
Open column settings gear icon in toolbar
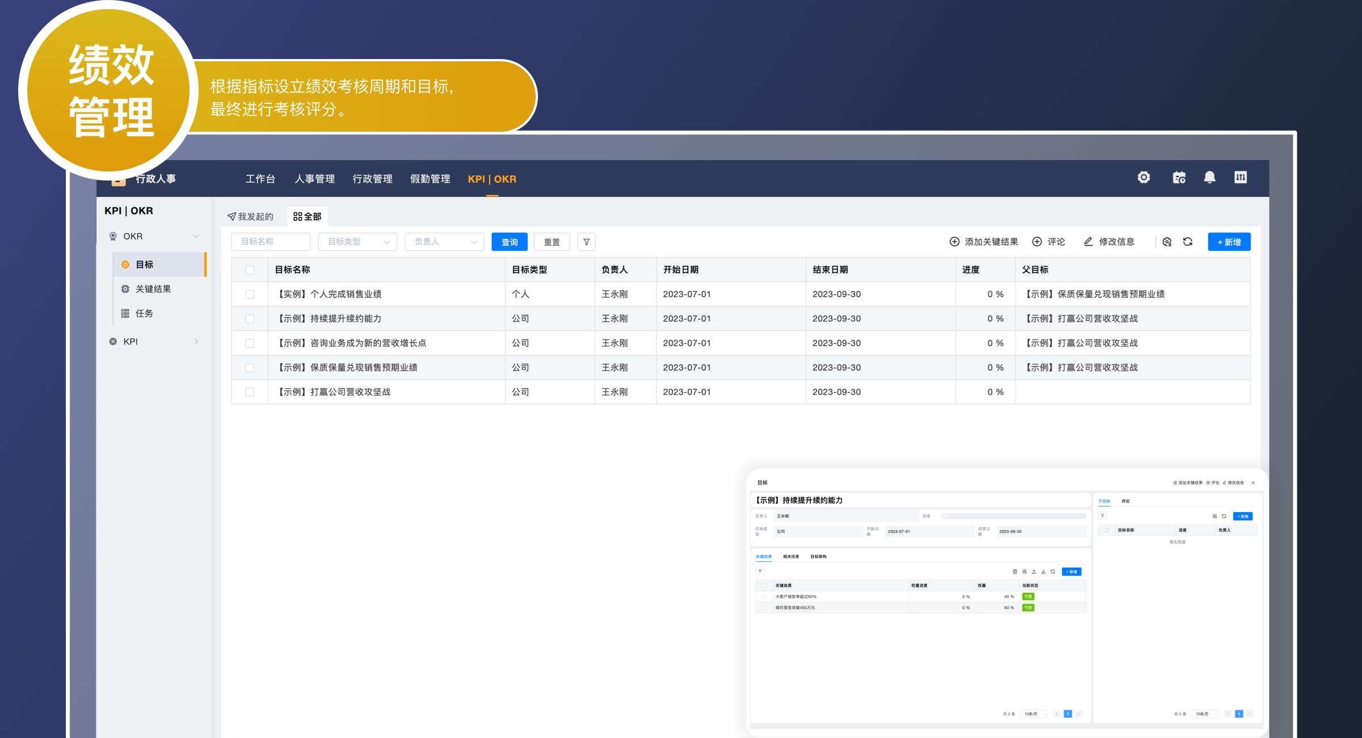coord(1167,242)
